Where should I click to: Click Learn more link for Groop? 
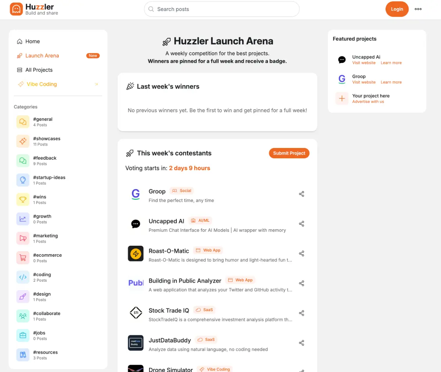(x=391, y=82)
